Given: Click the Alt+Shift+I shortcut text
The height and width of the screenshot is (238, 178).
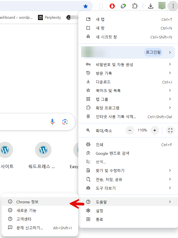Looking at the screenshot, I should click(x=62, y=228).
